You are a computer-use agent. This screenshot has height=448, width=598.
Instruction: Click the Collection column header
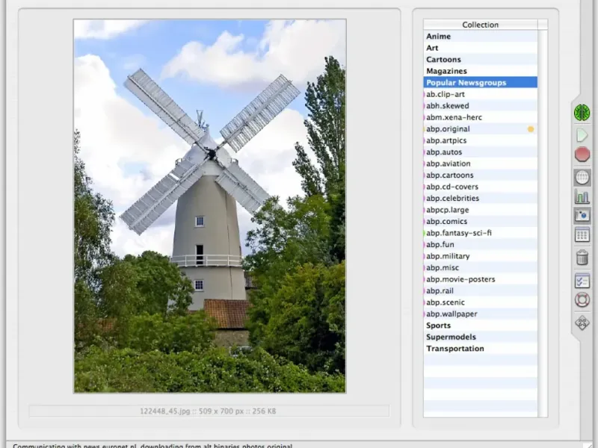[x=480, y=25]
